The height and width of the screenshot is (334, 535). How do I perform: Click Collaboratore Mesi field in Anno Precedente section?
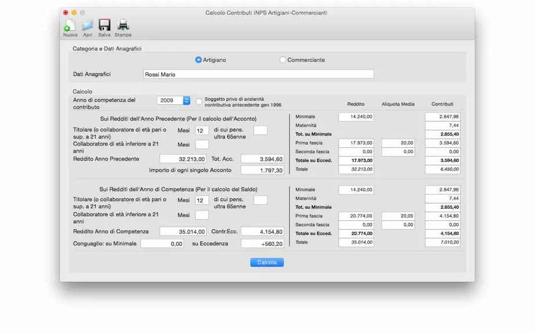coord(202,144)
